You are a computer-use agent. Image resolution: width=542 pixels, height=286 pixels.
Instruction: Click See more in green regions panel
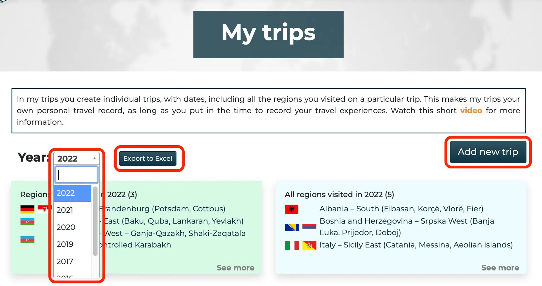pos(235,268)
